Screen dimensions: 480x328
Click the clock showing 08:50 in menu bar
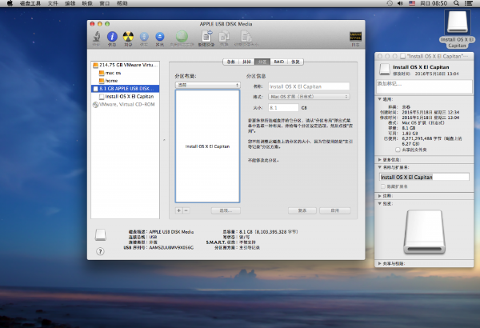point(434,3)
